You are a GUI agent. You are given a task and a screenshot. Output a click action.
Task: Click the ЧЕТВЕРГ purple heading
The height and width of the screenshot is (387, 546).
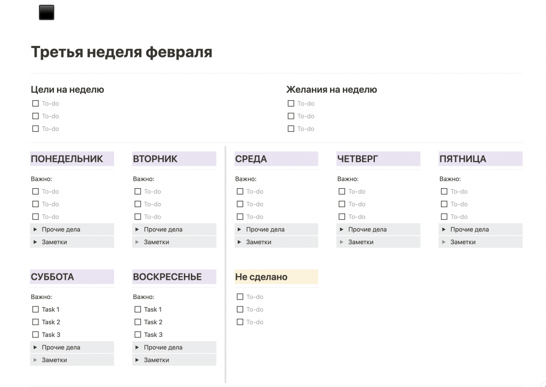pos(358,159)
